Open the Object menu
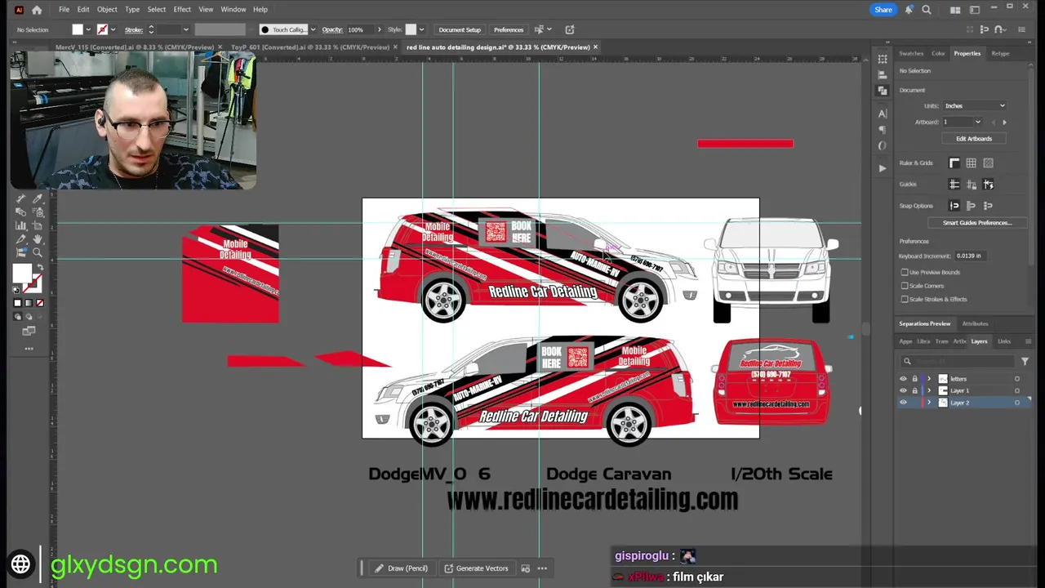This screenshot has width=1045, height=588. [107, 10]
